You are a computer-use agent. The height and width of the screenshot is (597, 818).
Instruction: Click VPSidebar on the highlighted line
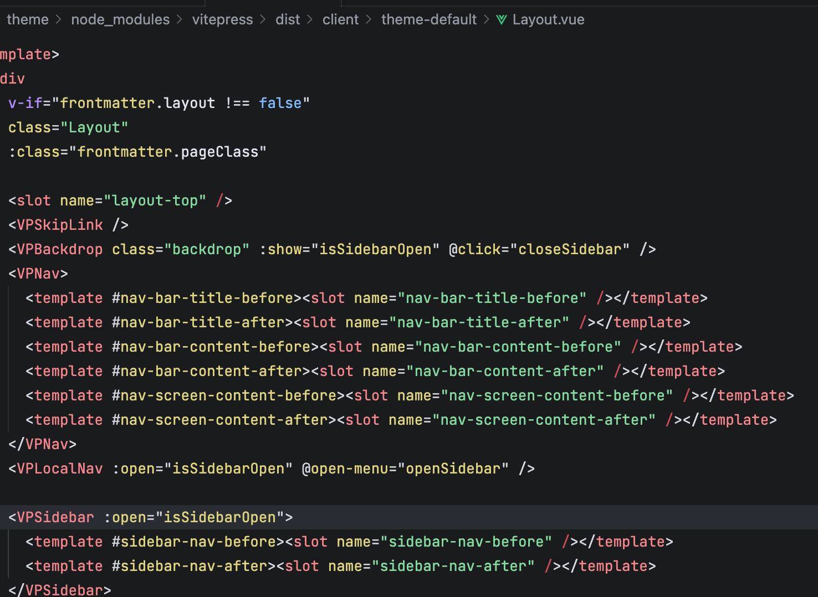[x=55, y=517]
